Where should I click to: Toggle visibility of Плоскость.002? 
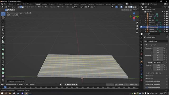[165, 27]
